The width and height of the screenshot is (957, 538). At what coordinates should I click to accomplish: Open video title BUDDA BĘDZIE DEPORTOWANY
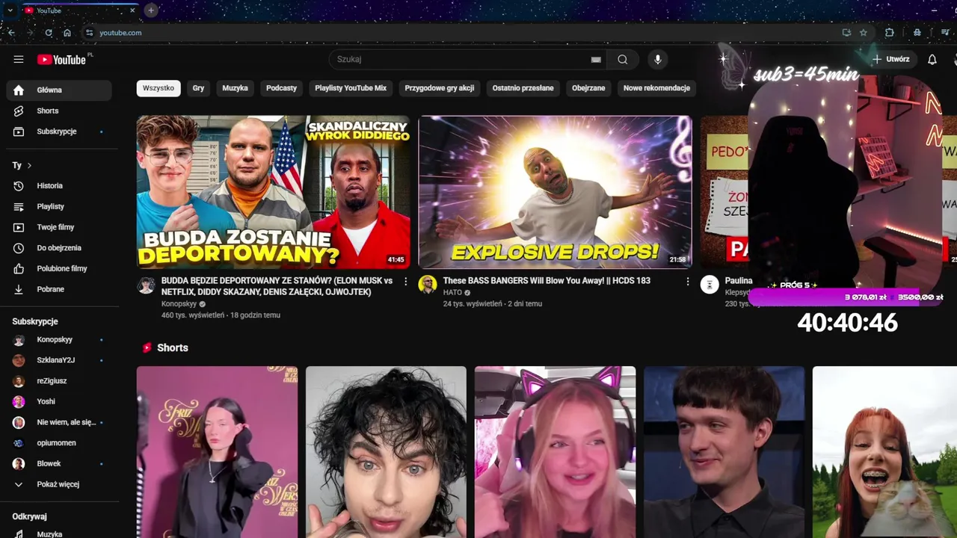pyautogui.click(x=277, y=286)
